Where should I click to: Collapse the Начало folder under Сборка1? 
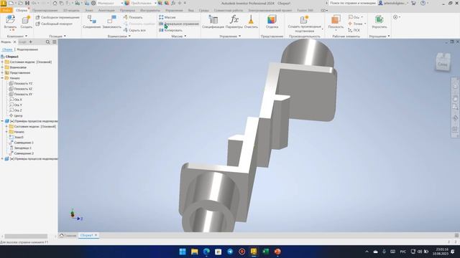click(x=2, y=78)
